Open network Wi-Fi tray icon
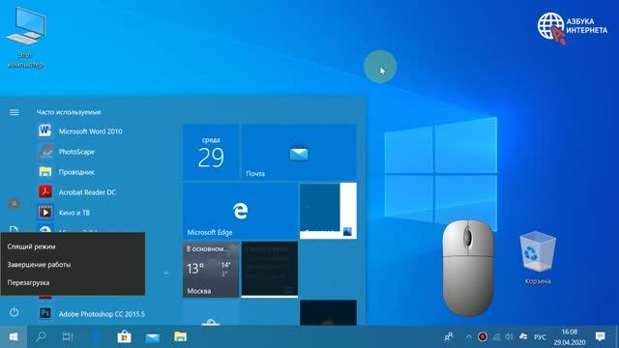 tap(496, 337)
